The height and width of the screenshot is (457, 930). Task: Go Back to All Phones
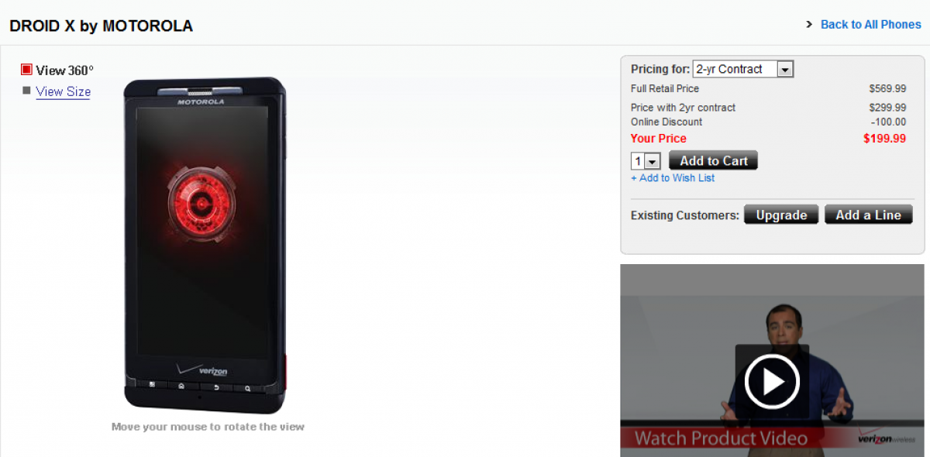point(871,25)
